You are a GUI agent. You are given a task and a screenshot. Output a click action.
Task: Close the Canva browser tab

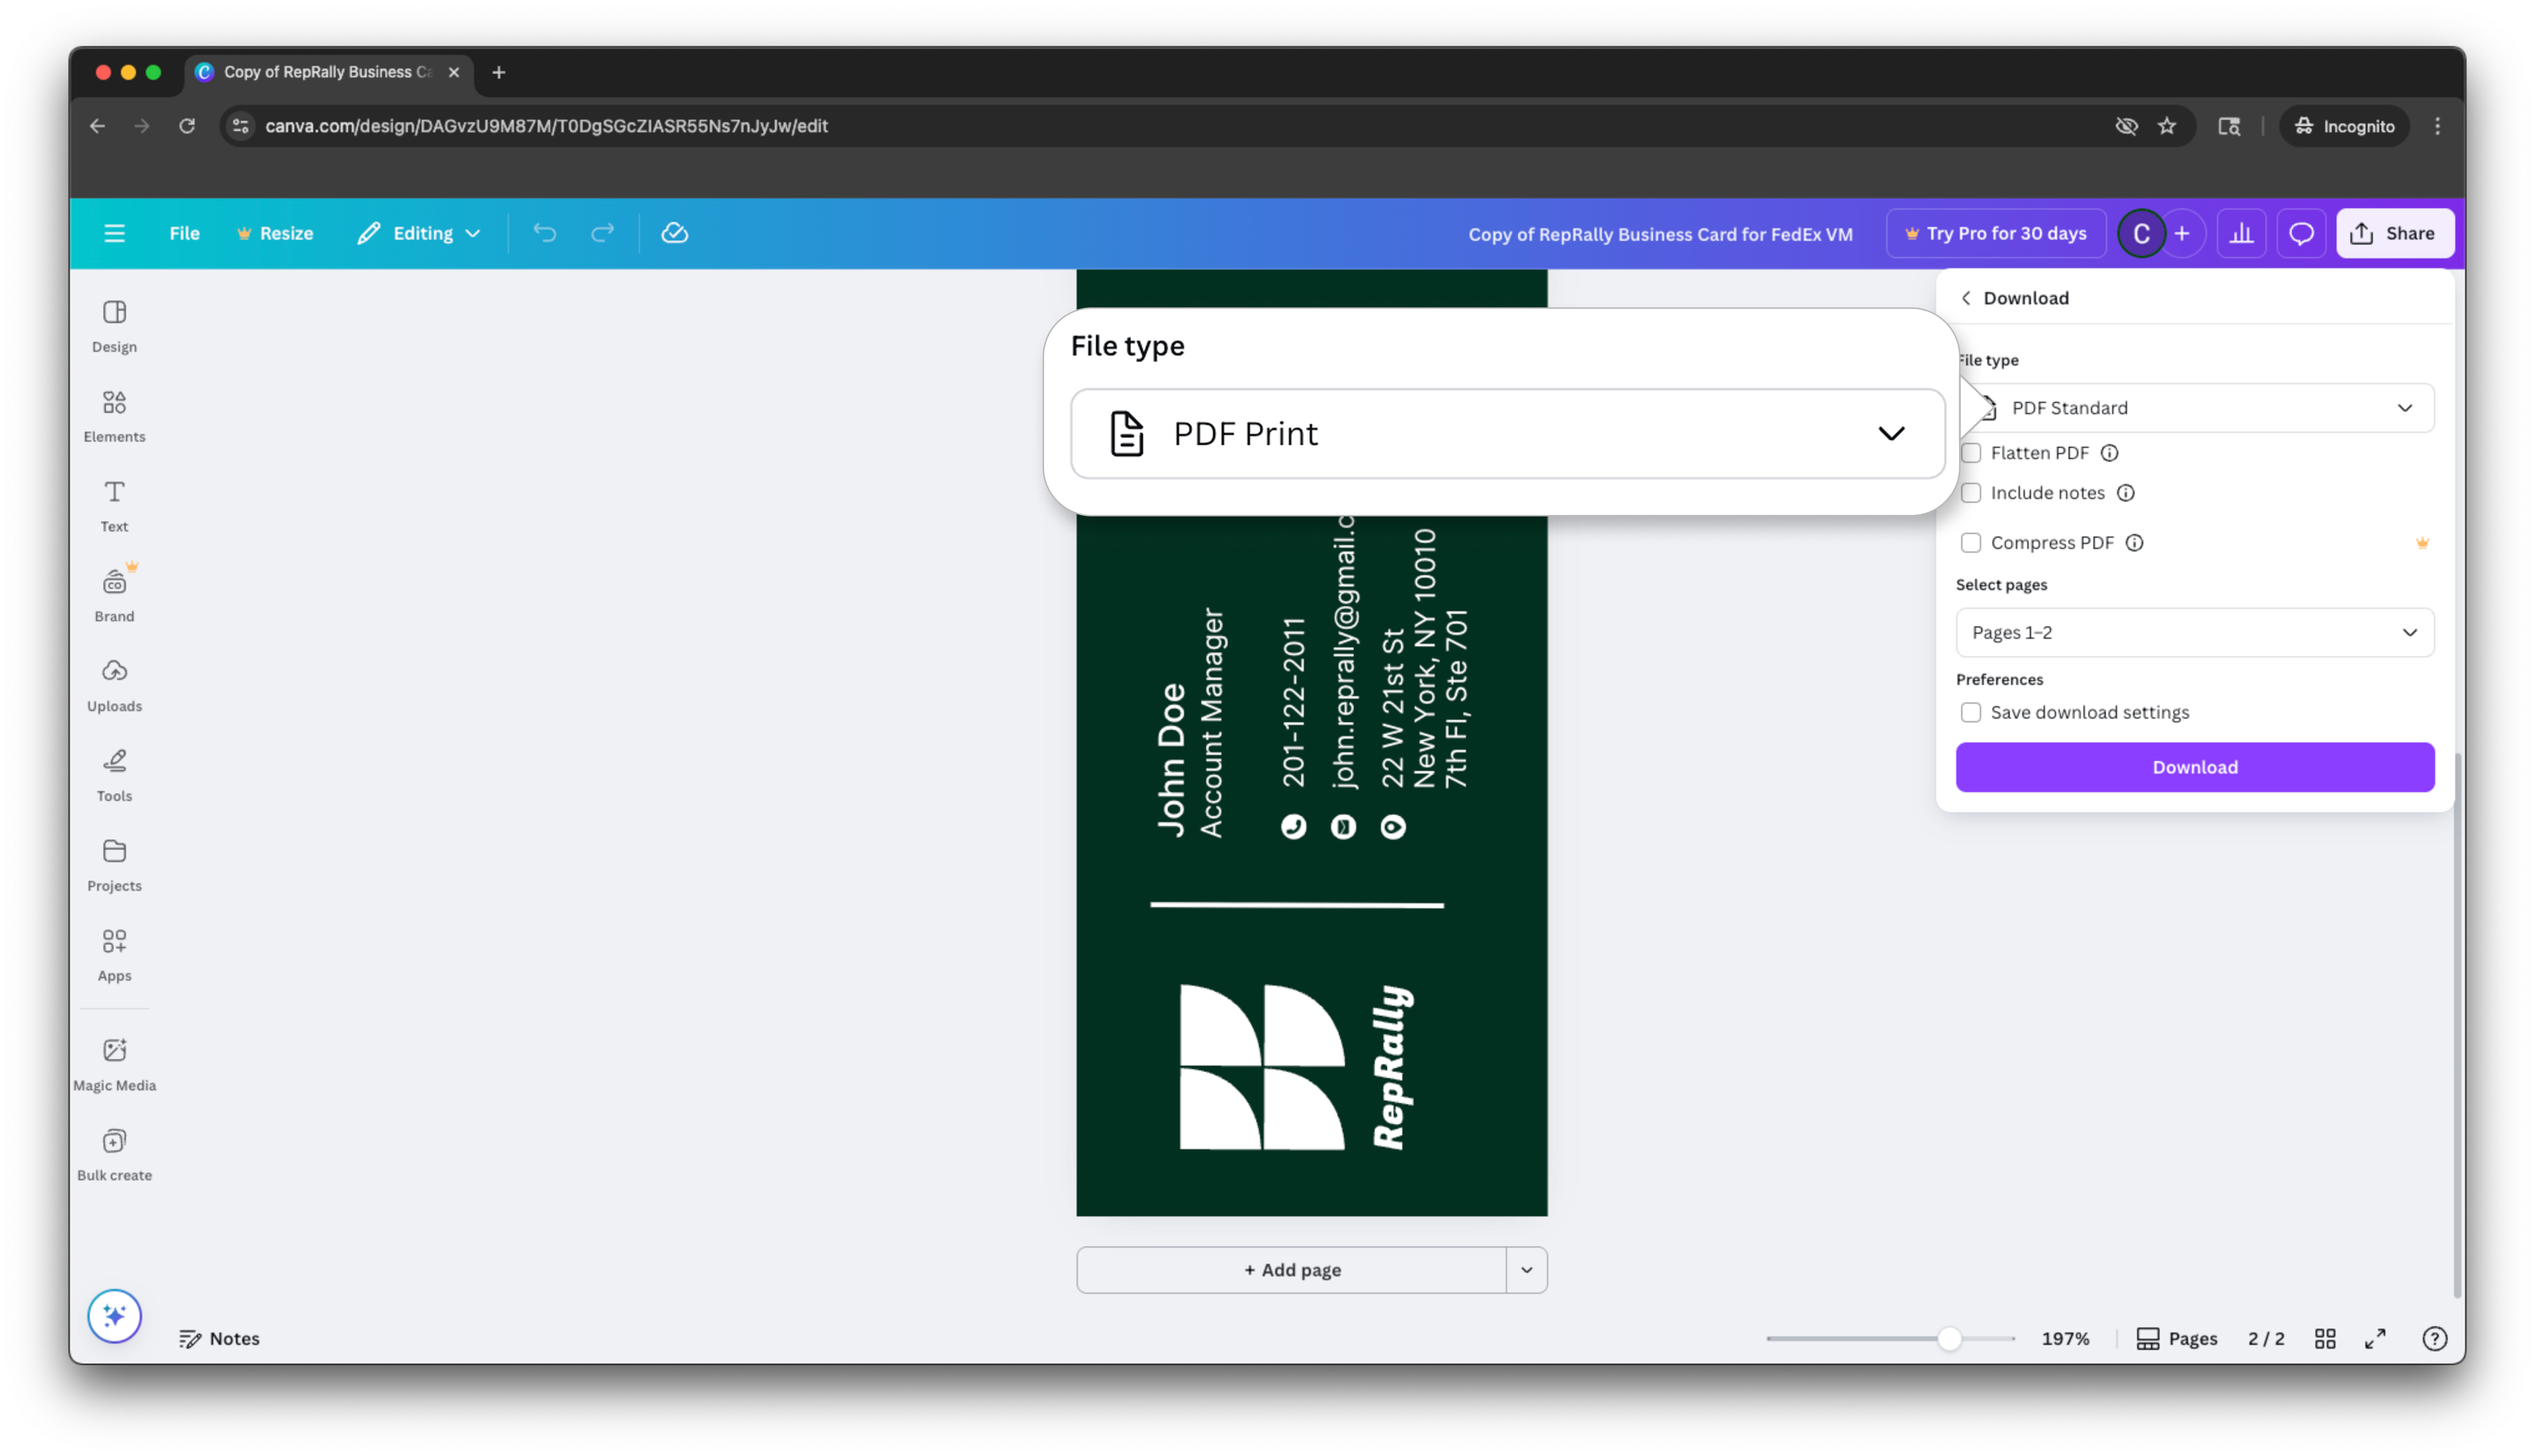click(454, 72)
